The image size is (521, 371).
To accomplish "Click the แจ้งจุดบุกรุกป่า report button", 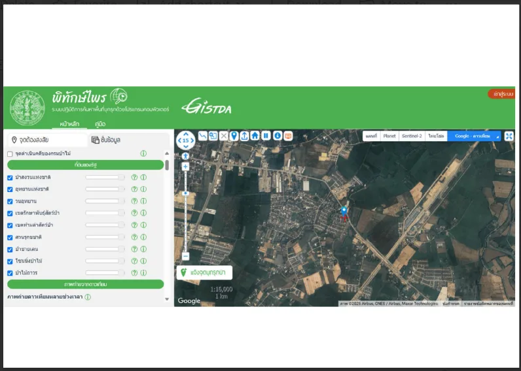I will coord(204,272).
